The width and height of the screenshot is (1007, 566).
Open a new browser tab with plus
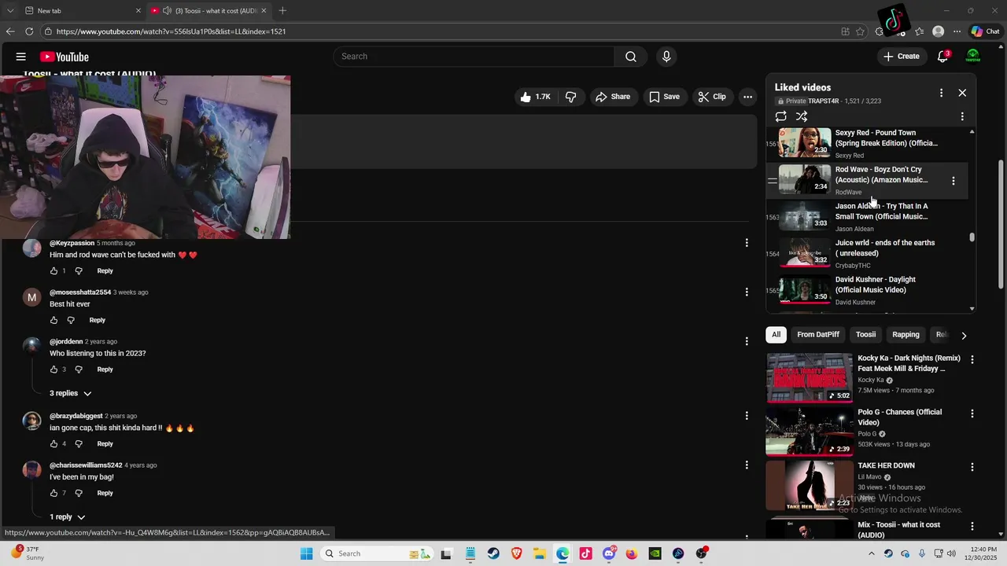click(x=282, y=10)
